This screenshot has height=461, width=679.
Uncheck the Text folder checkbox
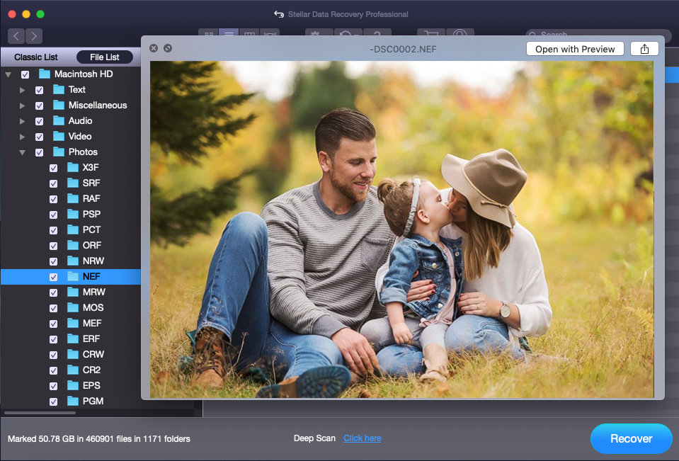39,90
